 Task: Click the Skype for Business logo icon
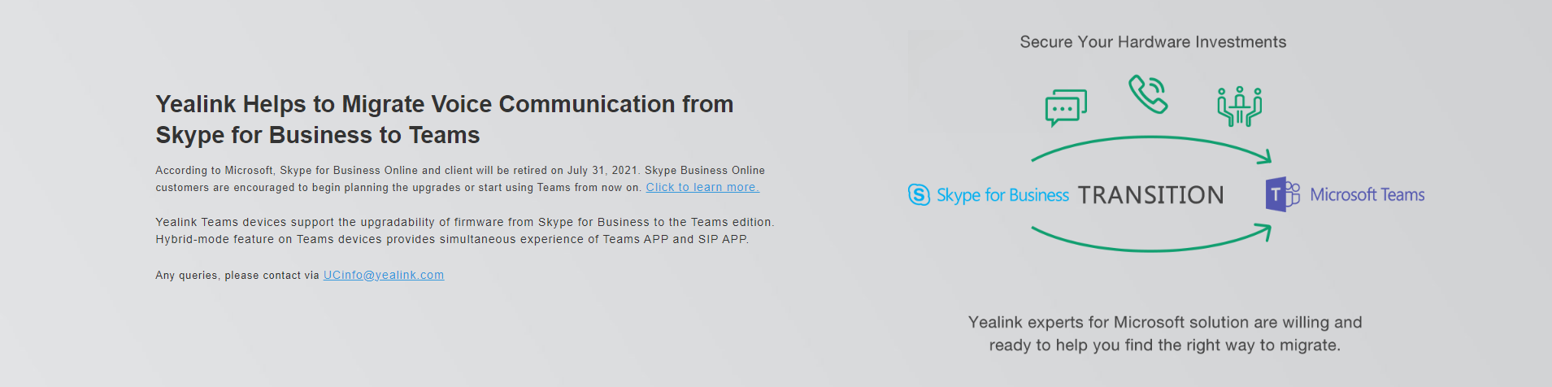pos(919,195)
